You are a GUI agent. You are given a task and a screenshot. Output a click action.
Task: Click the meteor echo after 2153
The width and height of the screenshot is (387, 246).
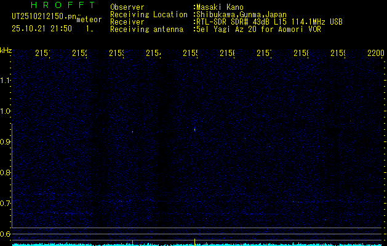click(132, 132)
